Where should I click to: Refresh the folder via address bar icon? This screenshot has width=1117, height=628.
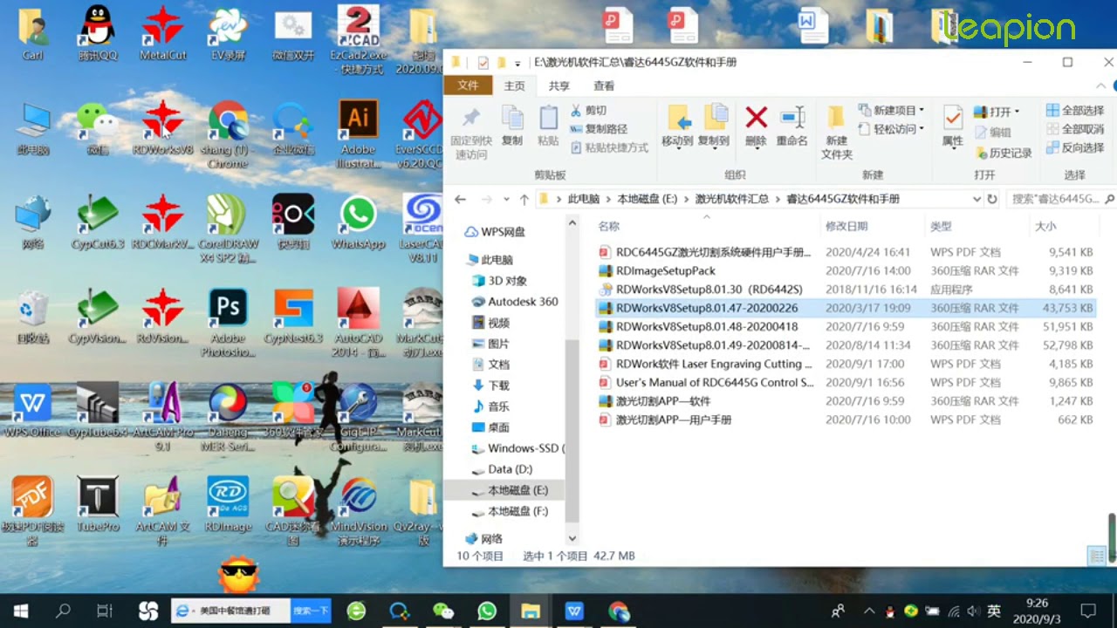click(992, 199)
